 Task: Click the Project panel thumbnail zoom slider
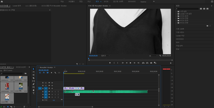(18, 107)
